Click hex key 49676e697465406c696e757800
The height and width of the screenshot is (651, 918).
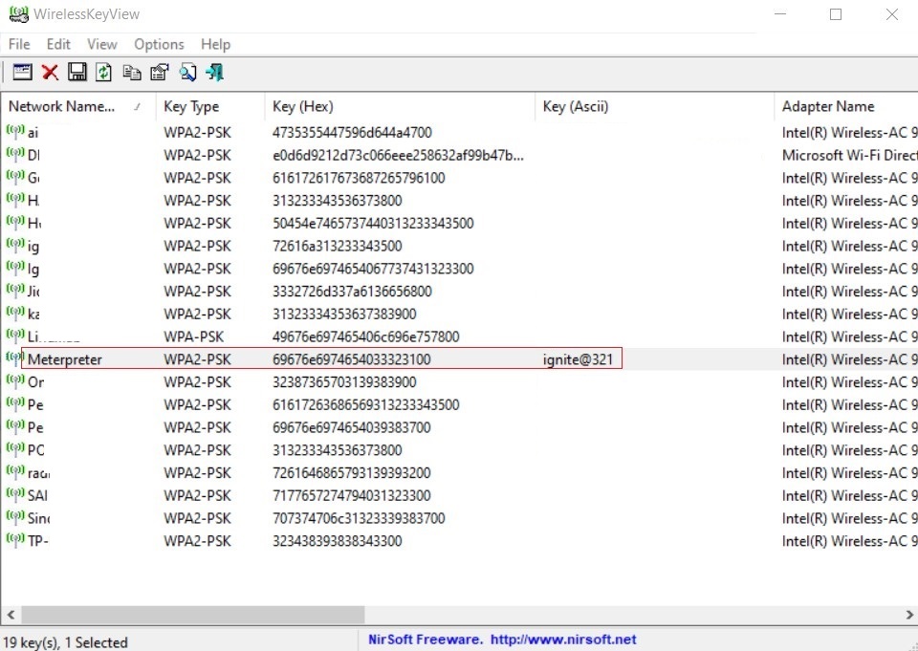pos(366,336)
